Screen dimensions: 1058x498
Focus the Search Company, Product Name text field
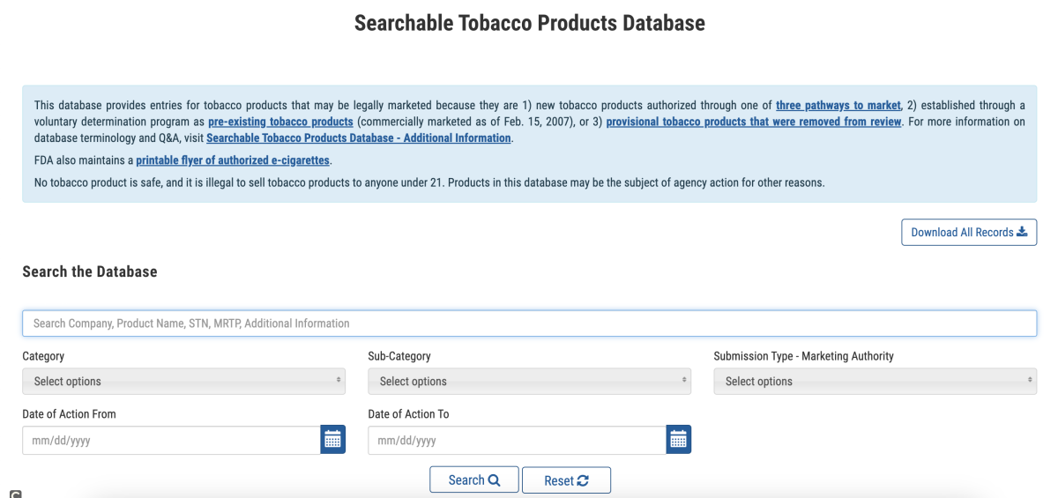pos(529,323)
